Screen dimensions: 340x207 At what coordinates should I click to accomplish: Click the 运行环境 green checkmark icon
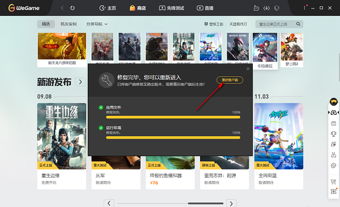(101, 128)
